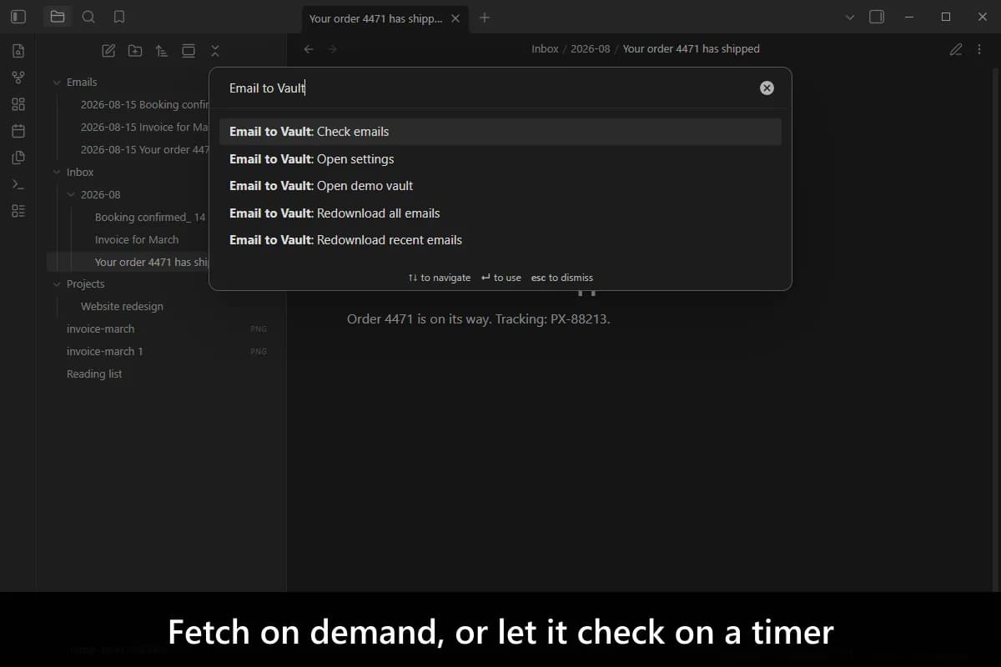Run 'Email to Vault: Open settings' command
This screenshot has width=1001, height=667.
500,158
